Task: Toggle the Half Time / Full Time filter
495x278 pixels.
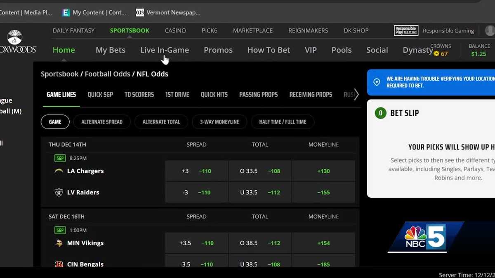Action: coord(283,122)
